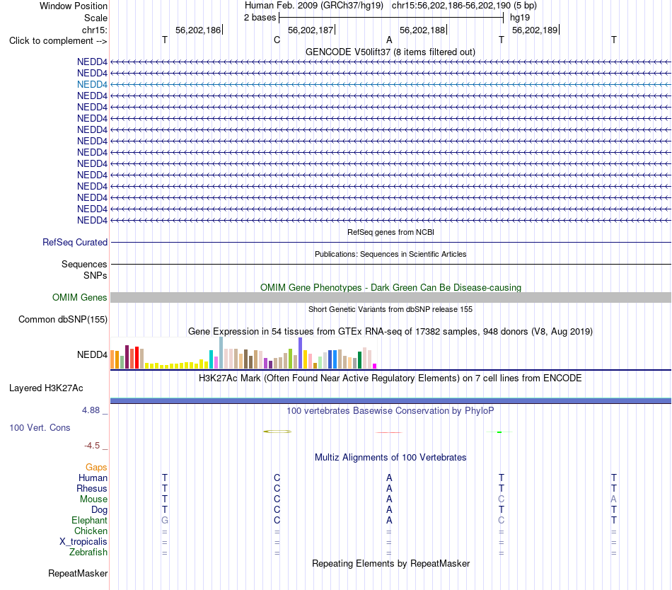Click the Rhesus alignment row label
Image resolution: width=672 pixels, height=590 pixels.
pos(92,488)
